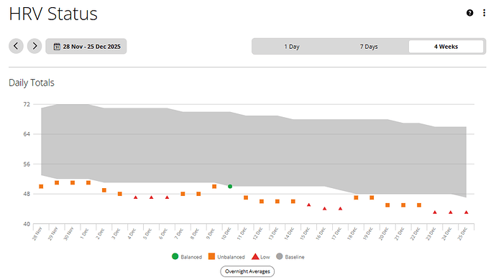Select the red low triangle for 23 Dec
The height and width of the screenshot is (280, 496).
(435, 212)
